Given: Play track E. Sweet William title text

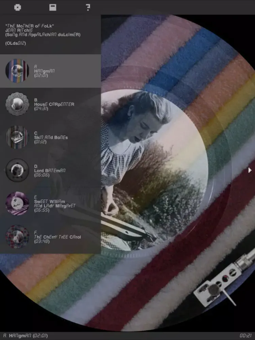Looking at the screenshot, I should click(55, 204).
